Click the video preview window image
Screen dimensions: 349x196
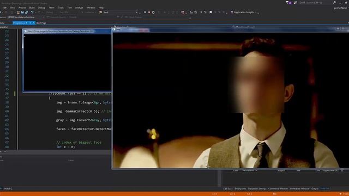[x=231, y=100]
